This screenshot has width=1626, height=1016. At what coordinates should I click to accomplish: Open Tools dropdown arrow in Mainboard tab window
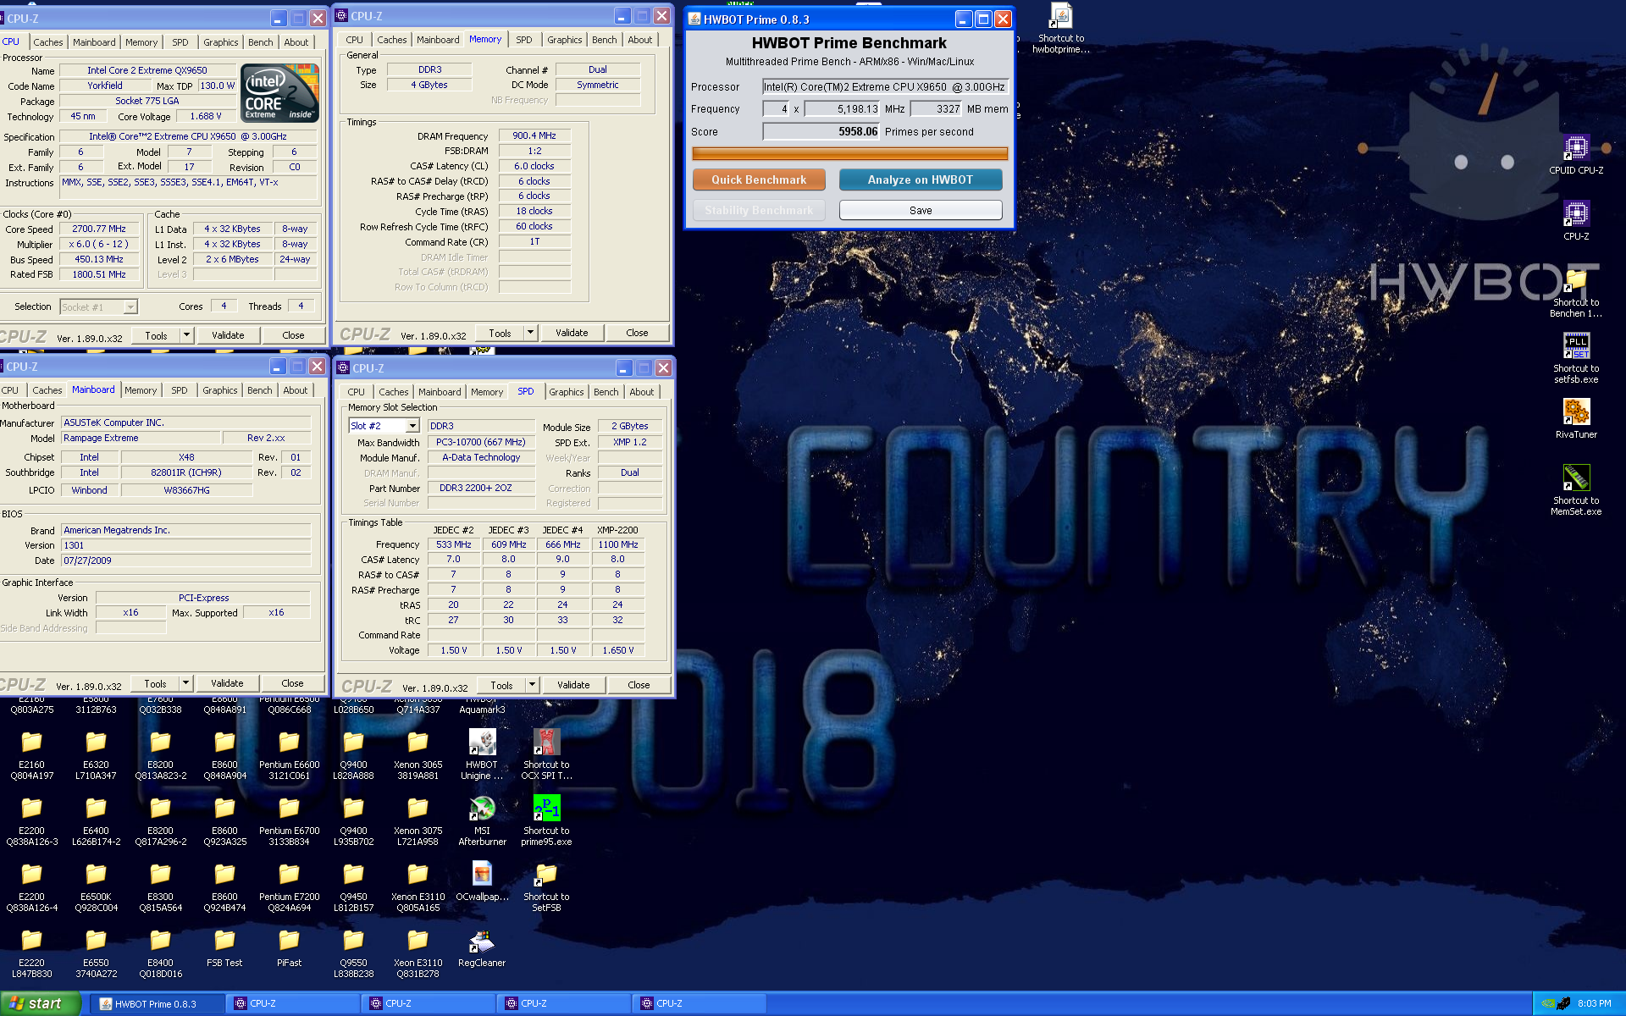point(185,683)
